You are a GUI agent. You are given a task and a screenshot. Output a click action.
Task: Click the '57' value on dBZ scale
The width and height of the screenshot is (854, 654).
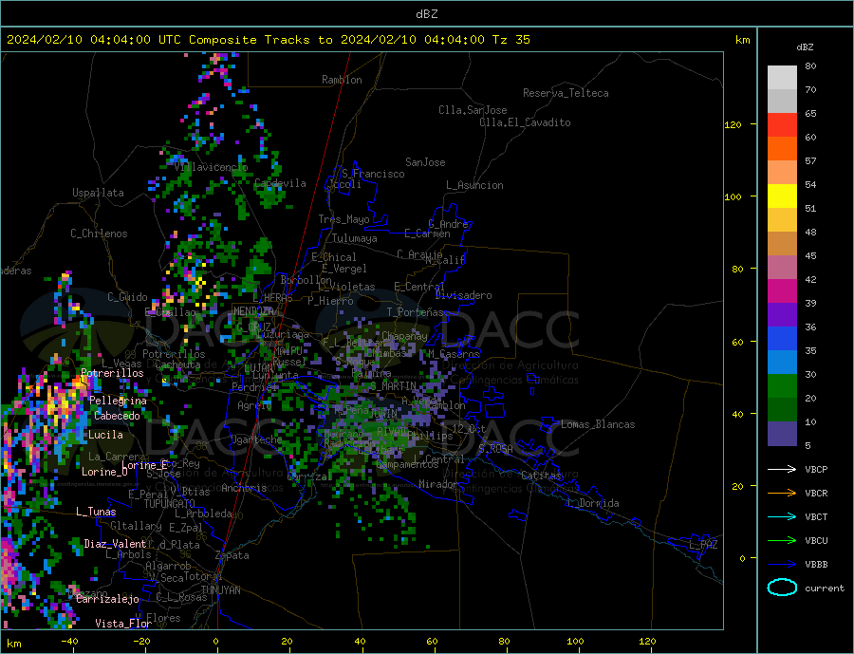coord(810,160)
